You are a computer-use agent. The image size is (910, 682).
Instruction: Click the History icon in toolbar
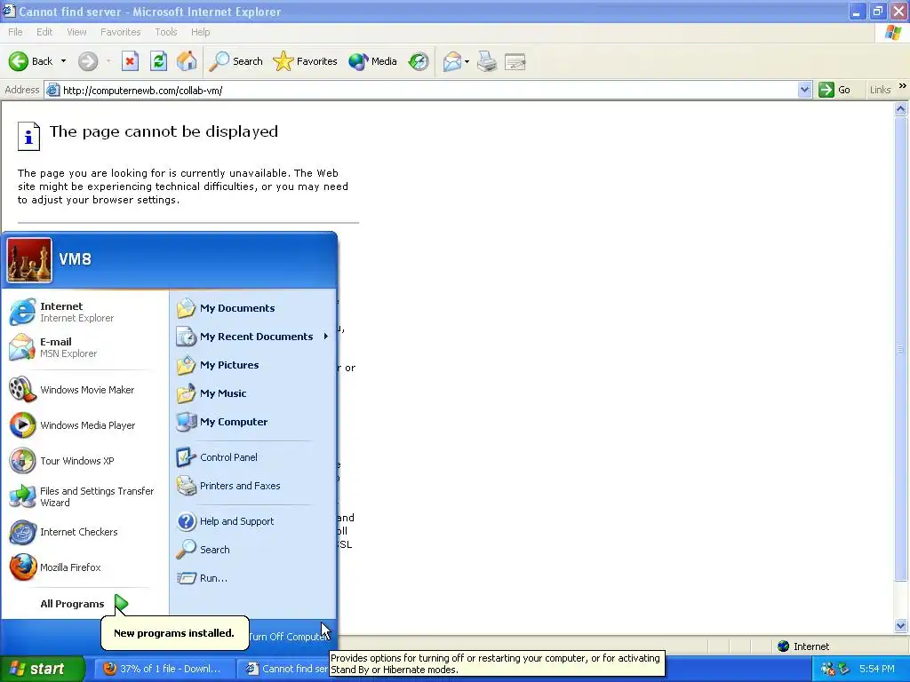(419, 61)
